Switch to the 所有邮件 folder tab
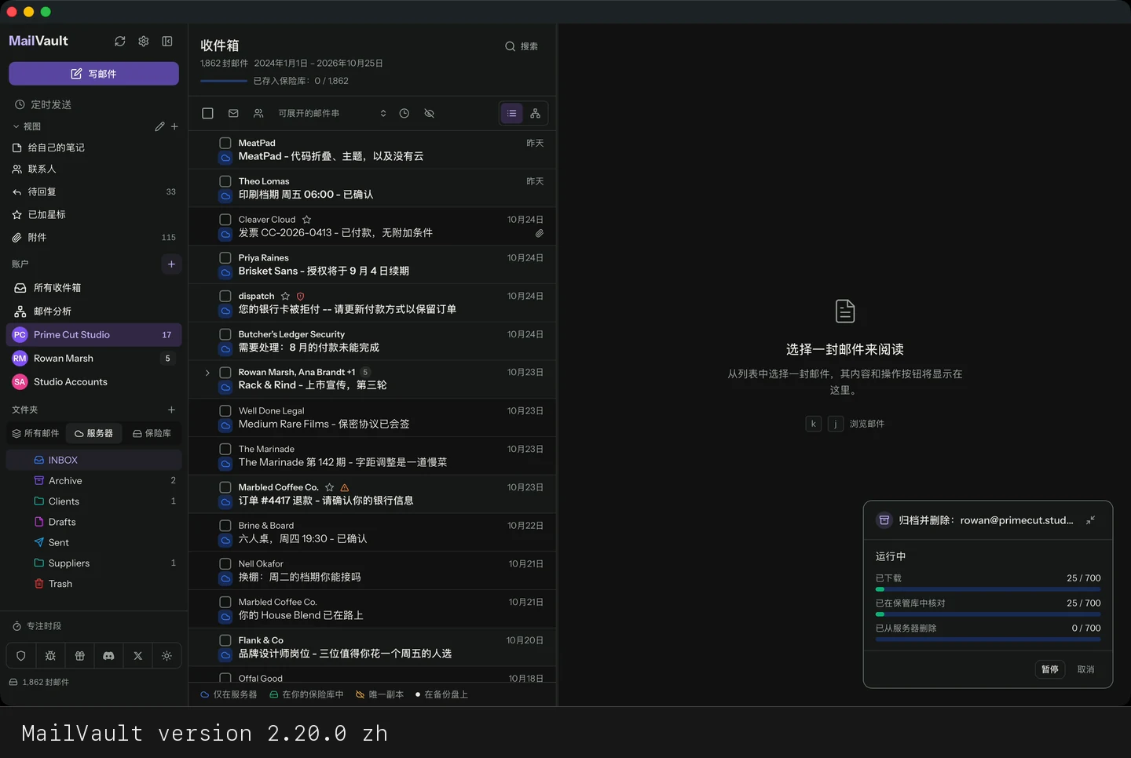 coord(35,433)
